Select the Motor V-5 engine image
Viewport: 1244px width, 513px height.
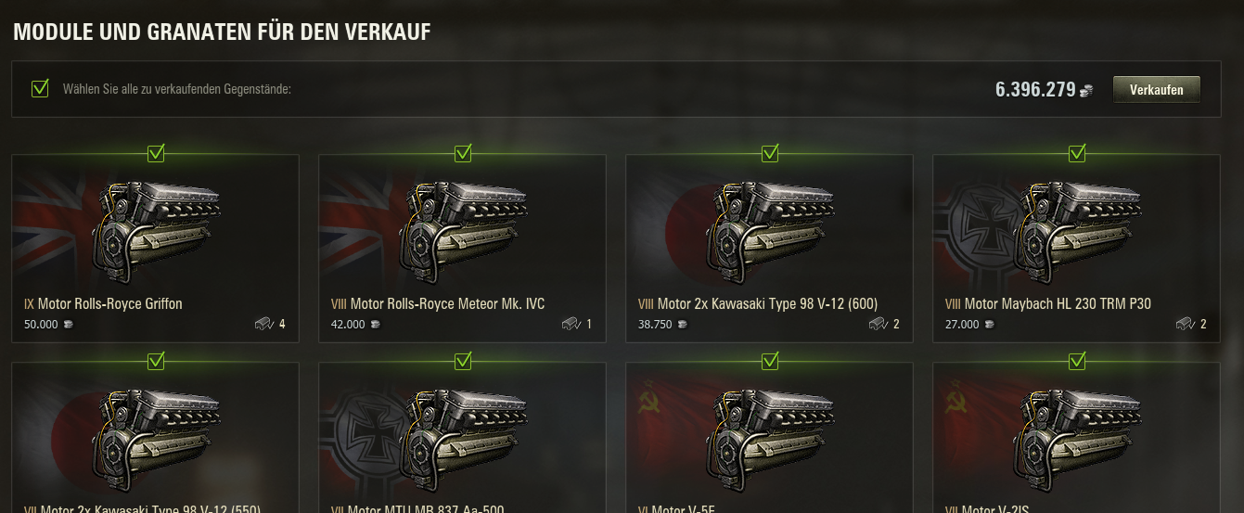(x=770, y=439)
